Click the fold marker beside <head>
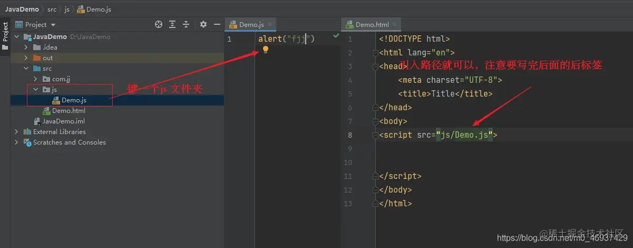Viewport: 633px width, 248px height. coord(375,66)
